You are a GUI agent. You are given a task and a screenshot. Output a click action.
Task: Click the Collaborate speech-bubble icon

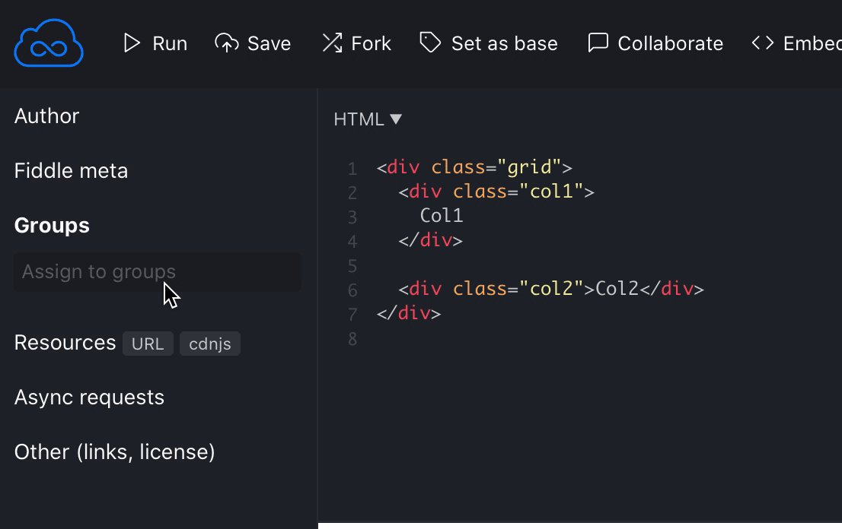598,43
